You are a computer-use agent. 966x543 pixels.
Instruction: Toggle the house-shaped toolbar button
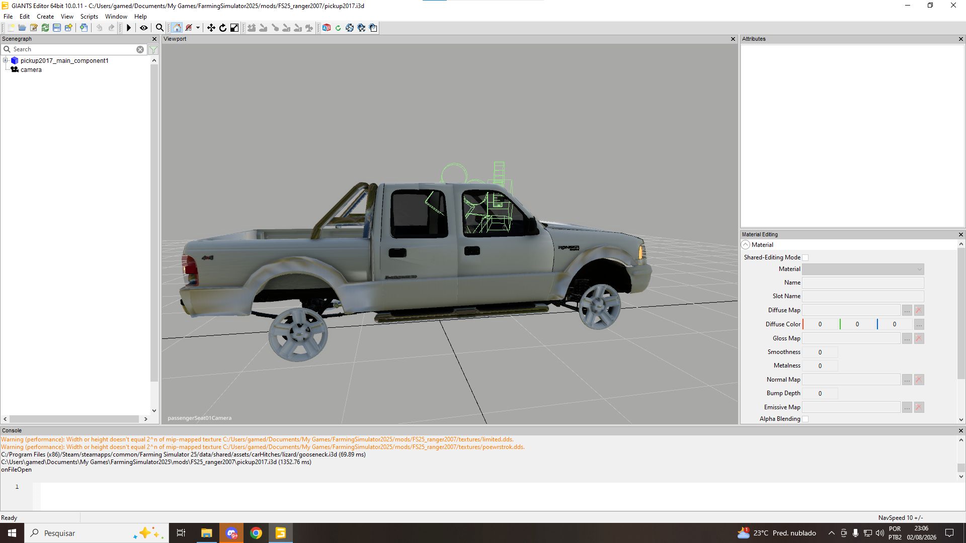(177, 28)
